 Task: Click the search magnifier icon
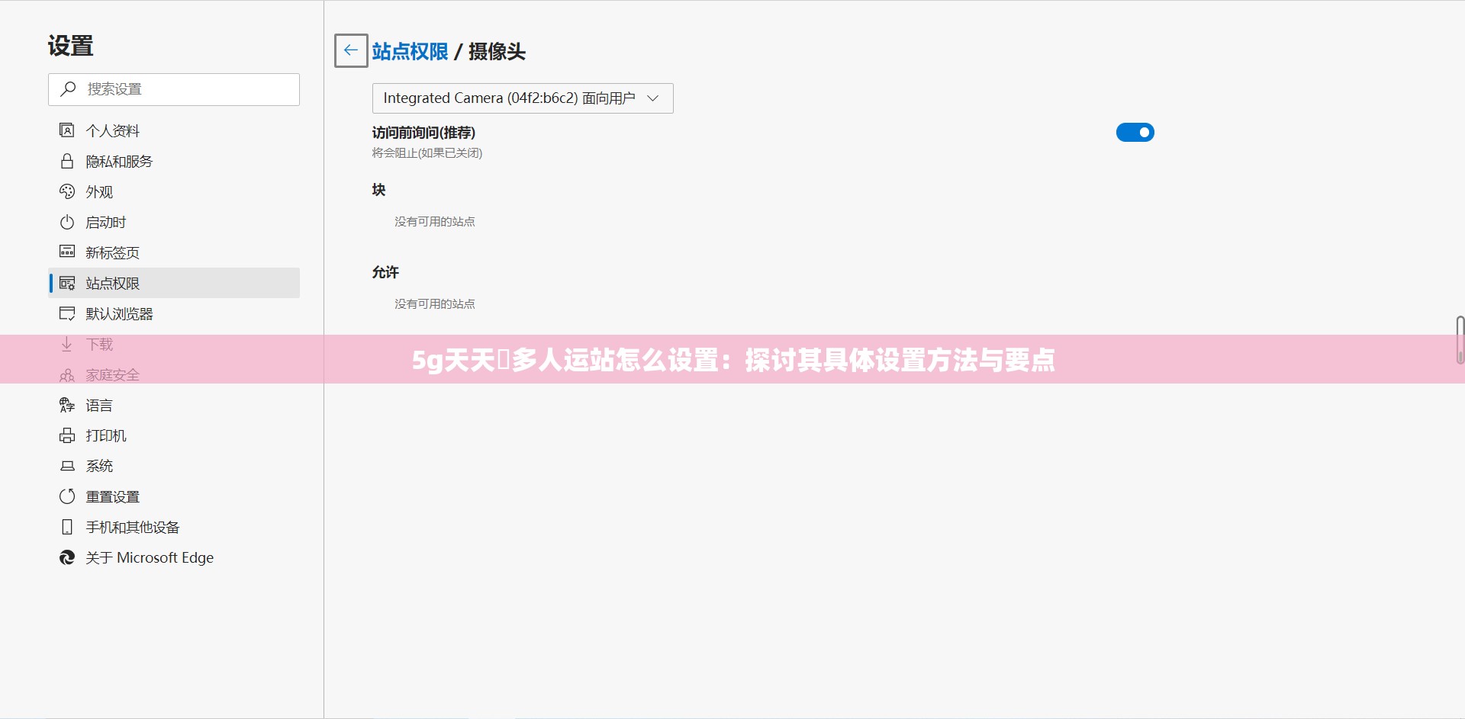pos(68,89)
